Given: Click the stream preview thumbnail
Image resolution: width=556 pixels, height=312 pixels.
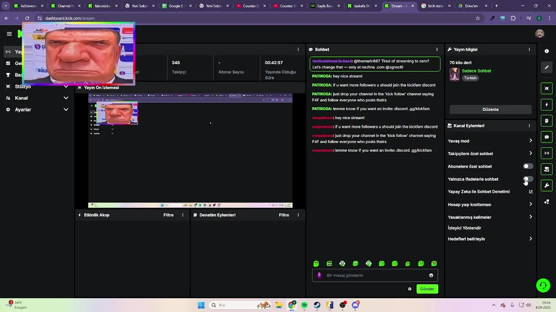Looking at the screenshot, I should [x=190, y=151].
